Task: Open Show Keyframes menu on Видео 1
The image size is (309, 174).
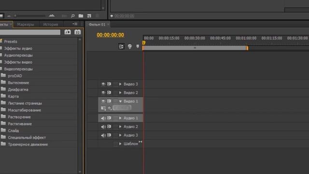Action: pyautogui.click(x=110, y=108)
